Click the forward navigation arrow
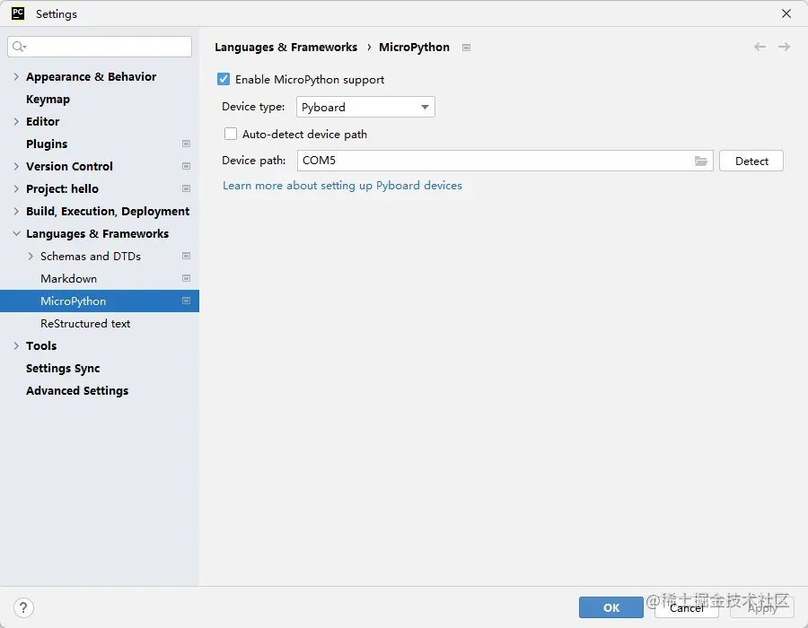The image size is (808, 628). (x=784, y=47)
